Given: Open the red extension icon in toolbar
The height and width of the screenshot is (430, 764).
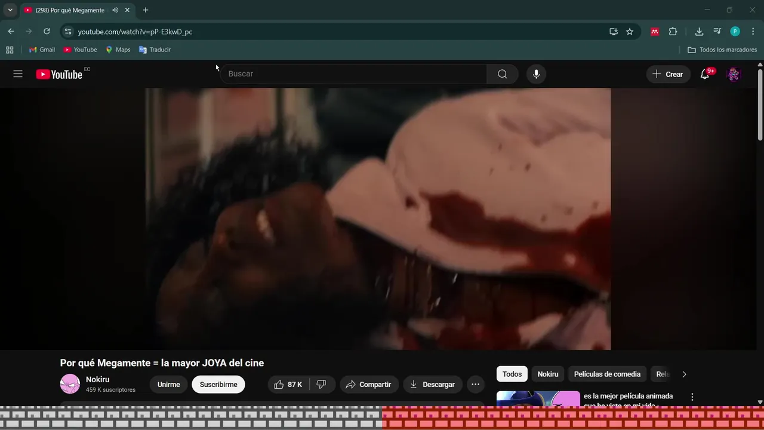Looking at the screenshot, I should point(655,32).
